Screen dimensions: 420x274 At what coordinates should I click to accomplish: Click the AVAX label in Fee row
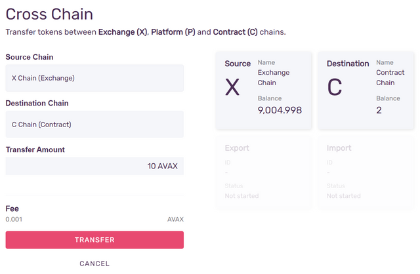(x=175, y=220)
